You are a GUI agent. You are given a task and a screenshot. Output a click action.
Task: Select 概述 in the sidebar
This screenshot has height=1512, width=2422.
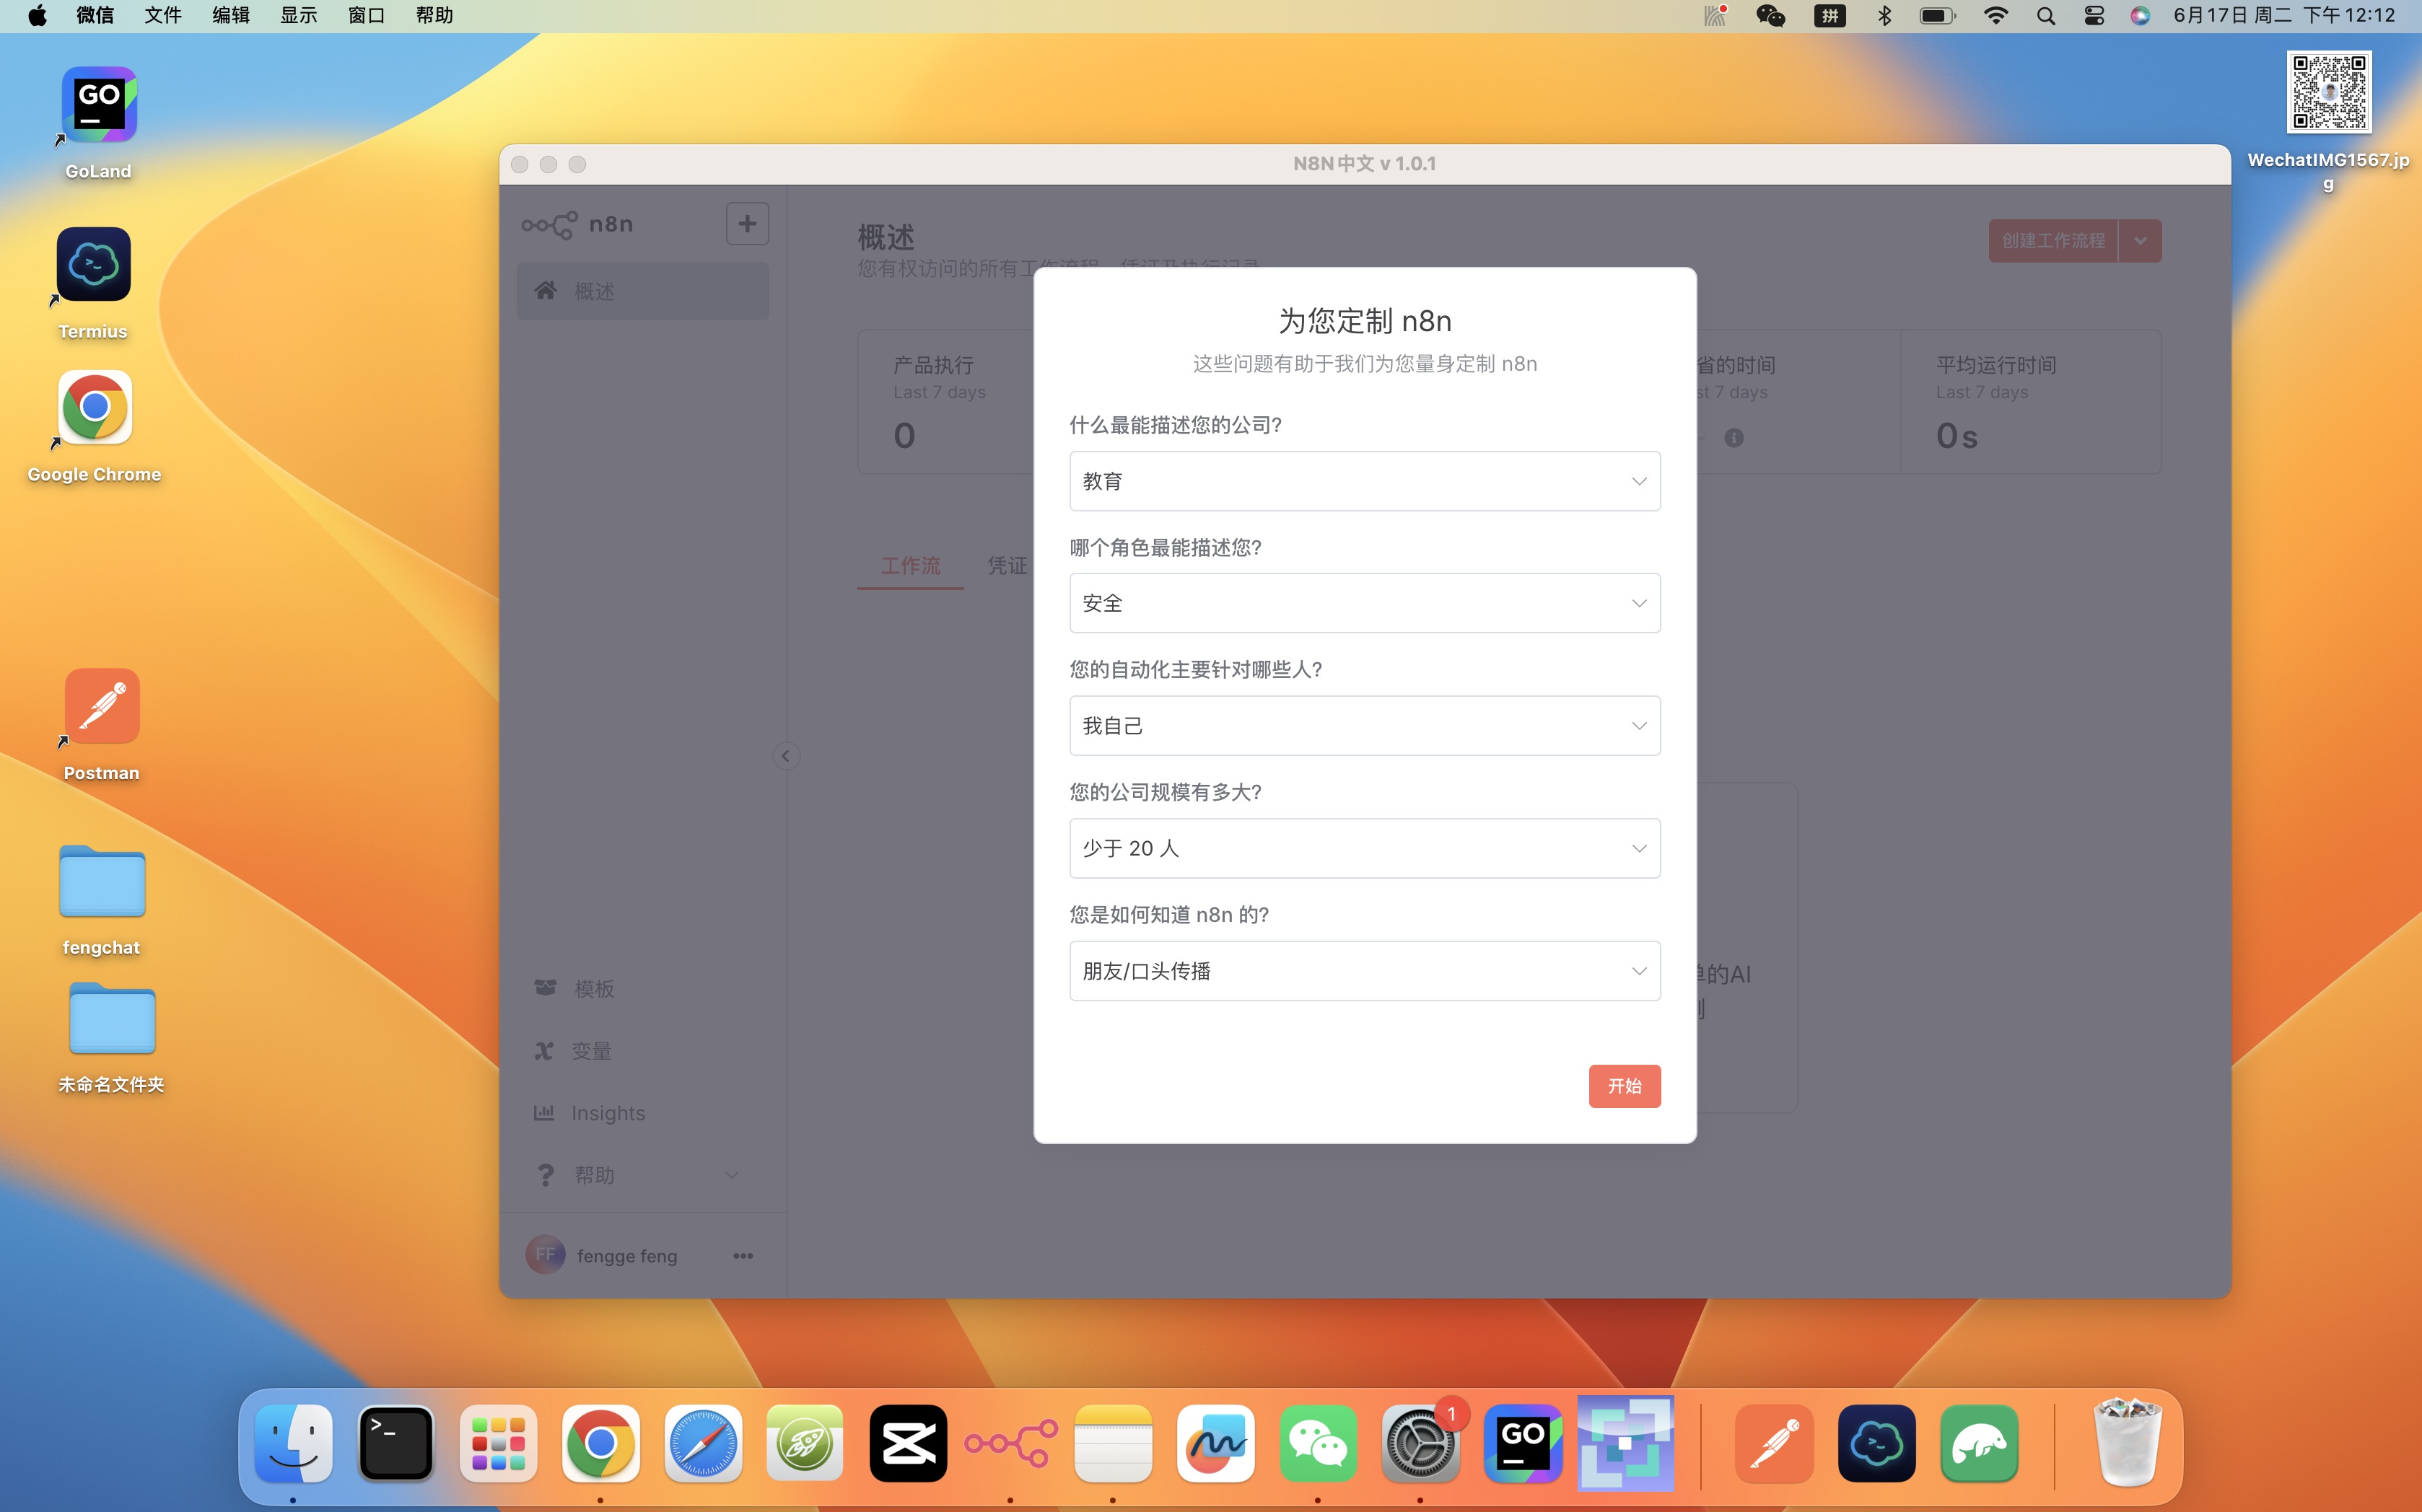(x=643, y=291)
